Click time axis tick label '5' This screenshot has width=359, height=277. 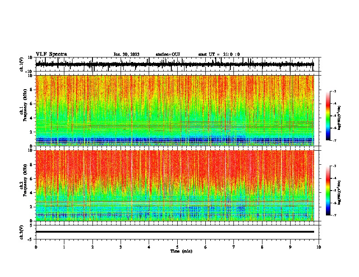tap(177, 247)
